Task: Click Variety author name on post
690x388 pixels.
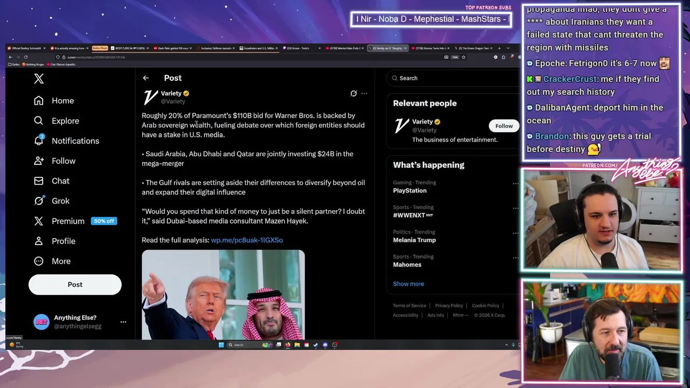Action: point(171,93)
